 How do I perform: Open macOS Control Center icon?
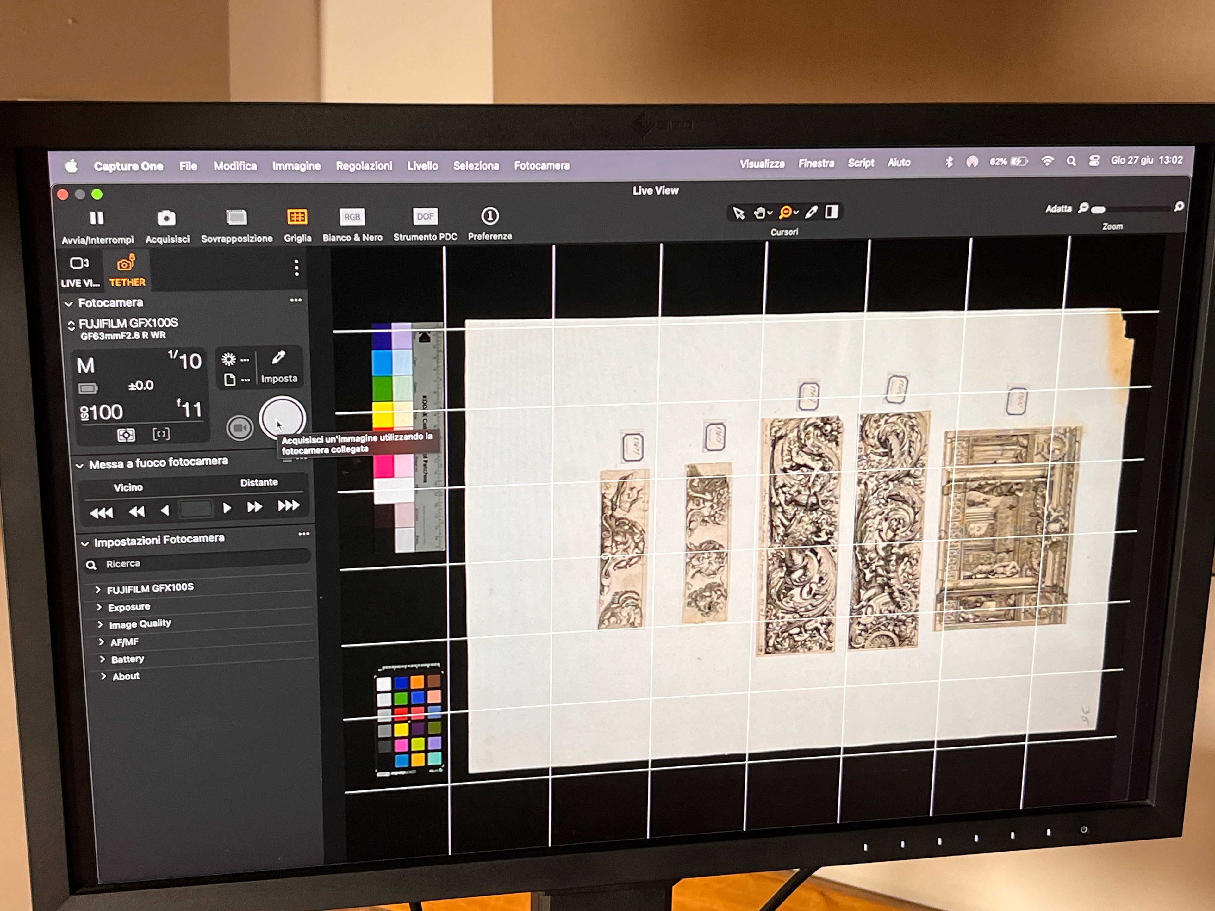pyautogui.click(x=1093, y=160)
